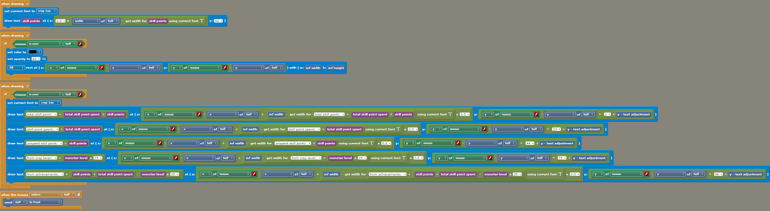
Task: Click T font icon in the 'skill point spent:' draw text row
Action: (x=398, y=129)
